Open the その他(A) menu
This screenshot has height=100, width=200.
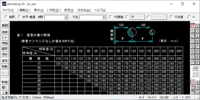tap(84, 10)
